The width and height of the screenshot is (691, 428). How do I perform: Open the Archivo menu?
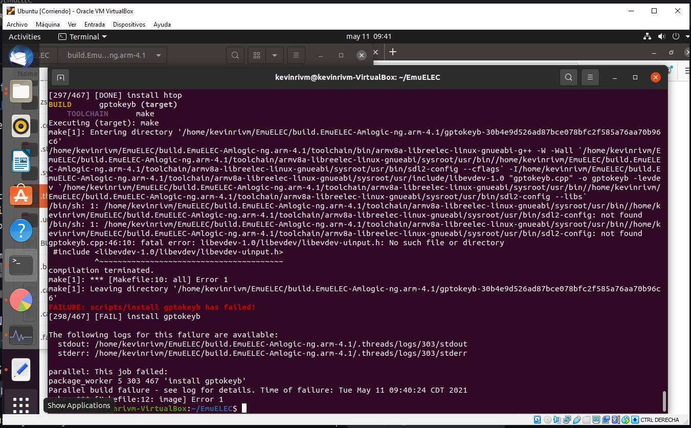coord(17,24)
